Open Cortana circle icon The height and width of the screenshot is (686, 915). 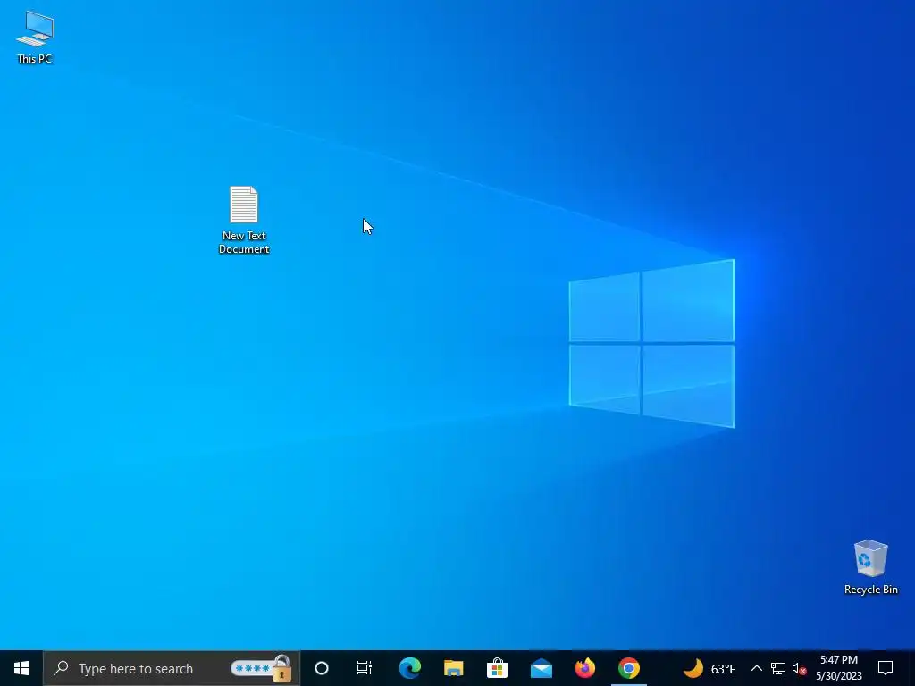(x=322, y=668)
